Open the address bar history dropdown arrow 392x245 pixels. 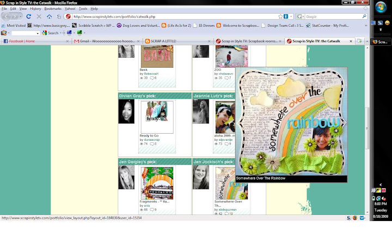(x=291, y=16)
